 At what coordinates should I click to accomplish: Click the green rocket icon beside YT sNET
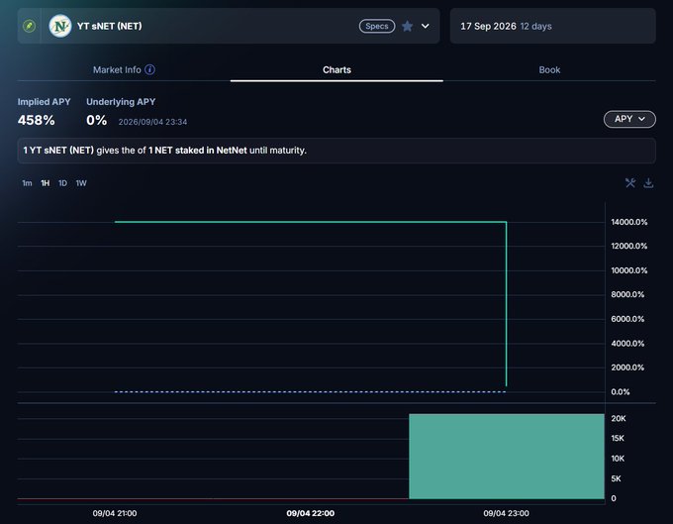tap(29, 26)
